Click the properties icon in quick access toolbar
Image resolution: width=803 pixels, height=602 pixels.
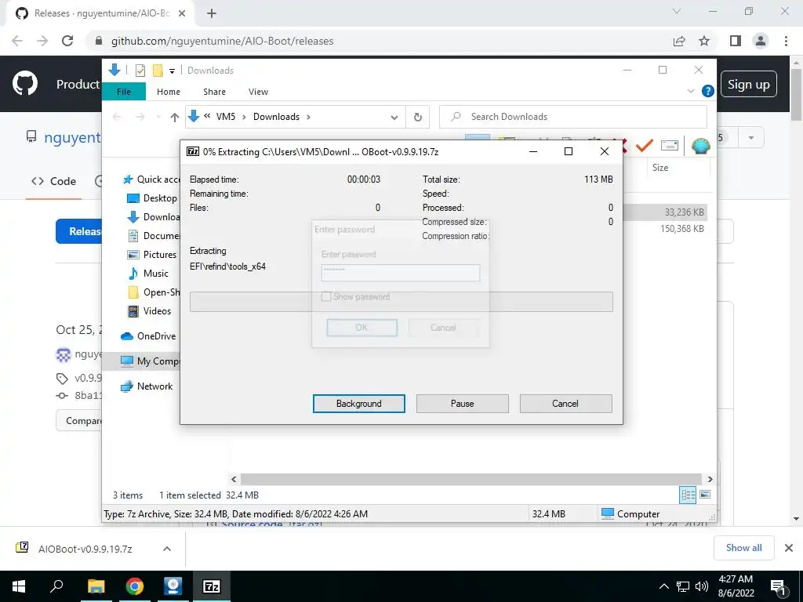click(x=140, y=71)
